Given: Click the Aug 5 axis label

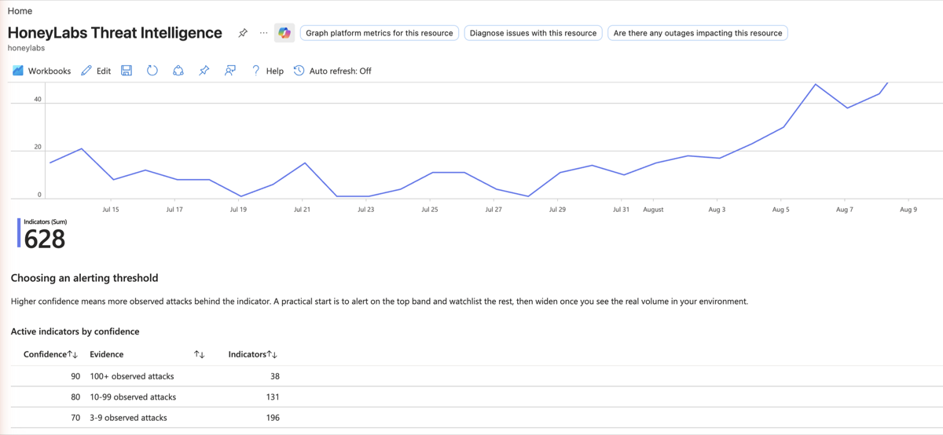Looking at the screenshot, I should 780,210.
